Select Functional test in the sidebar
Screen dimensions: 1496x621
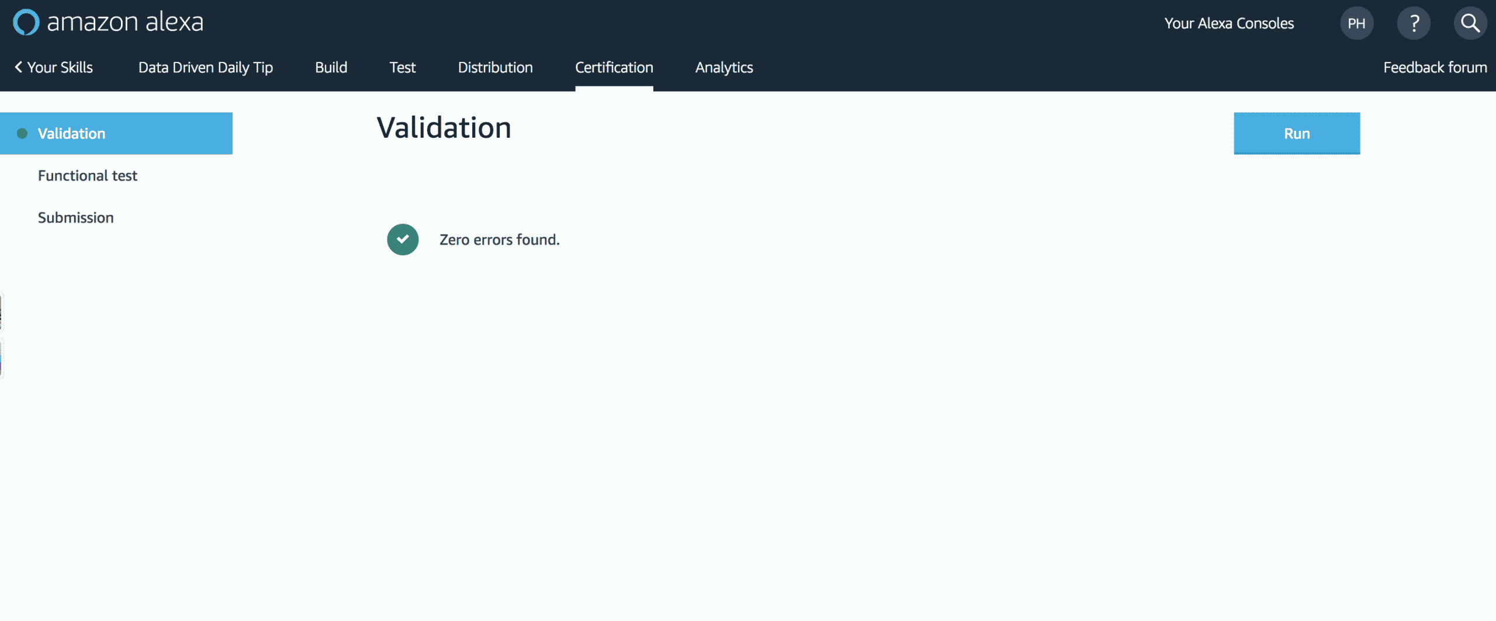88,176
